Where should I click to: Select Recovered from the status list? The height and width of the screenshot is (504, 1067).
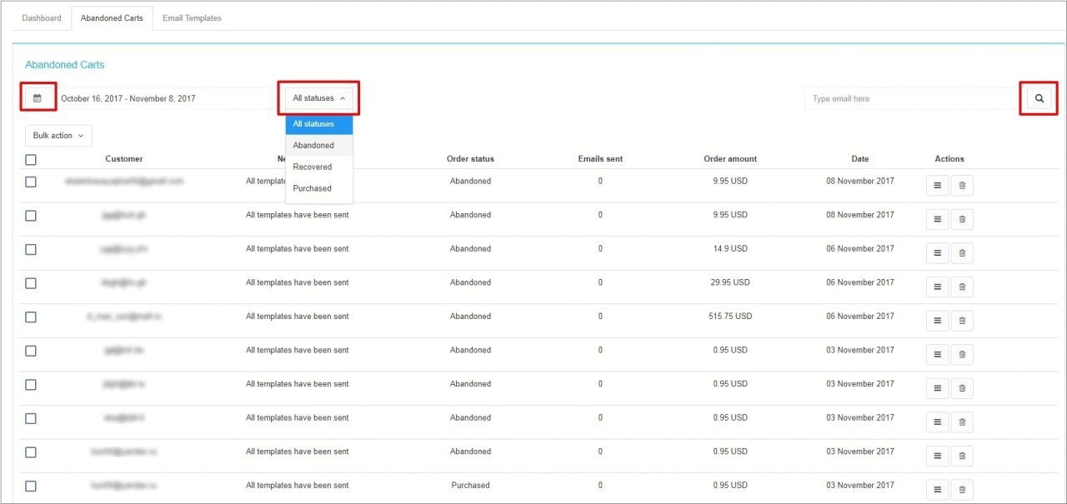319,167
